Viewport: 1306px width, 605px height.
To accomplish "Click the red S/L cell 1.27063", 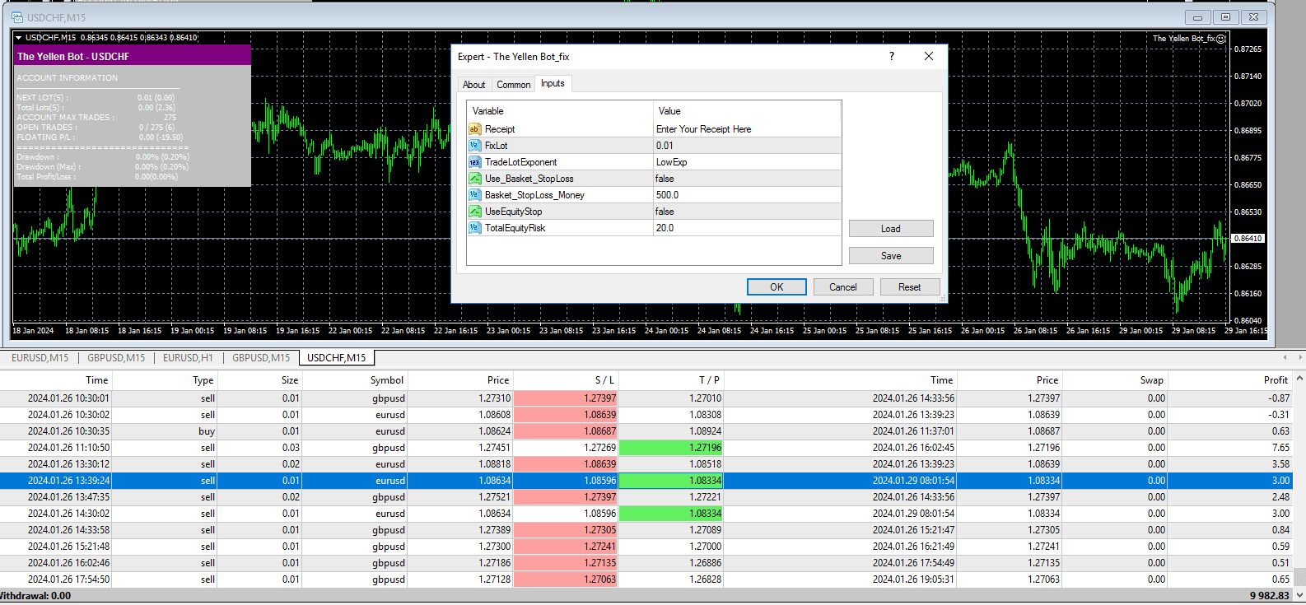I will coord(566,579).
